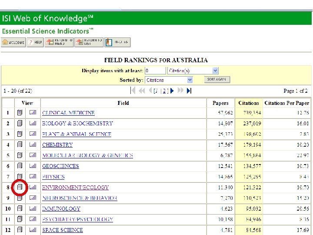This screenshot has height=235, width=313.
Task: Open documents icon for Plant & Animal Science
Action: (20, 134)
